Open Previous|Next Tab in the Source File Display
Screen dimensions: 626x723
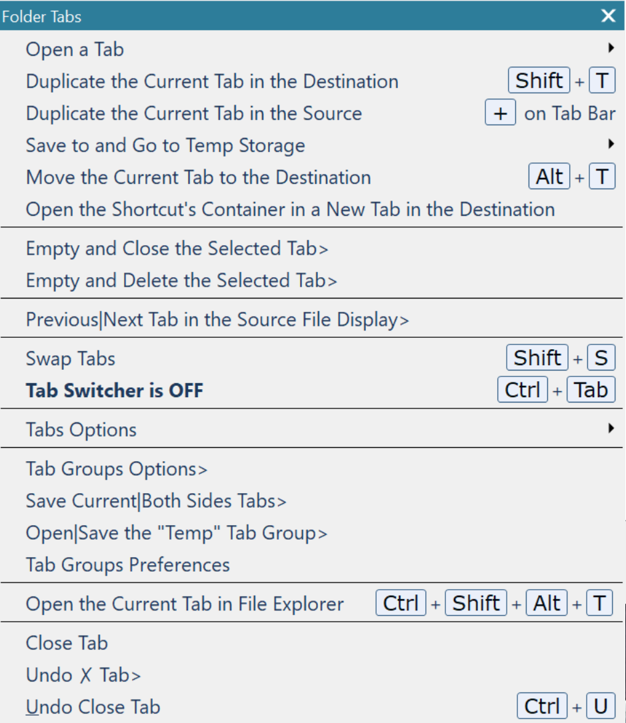tap(312, 320)
